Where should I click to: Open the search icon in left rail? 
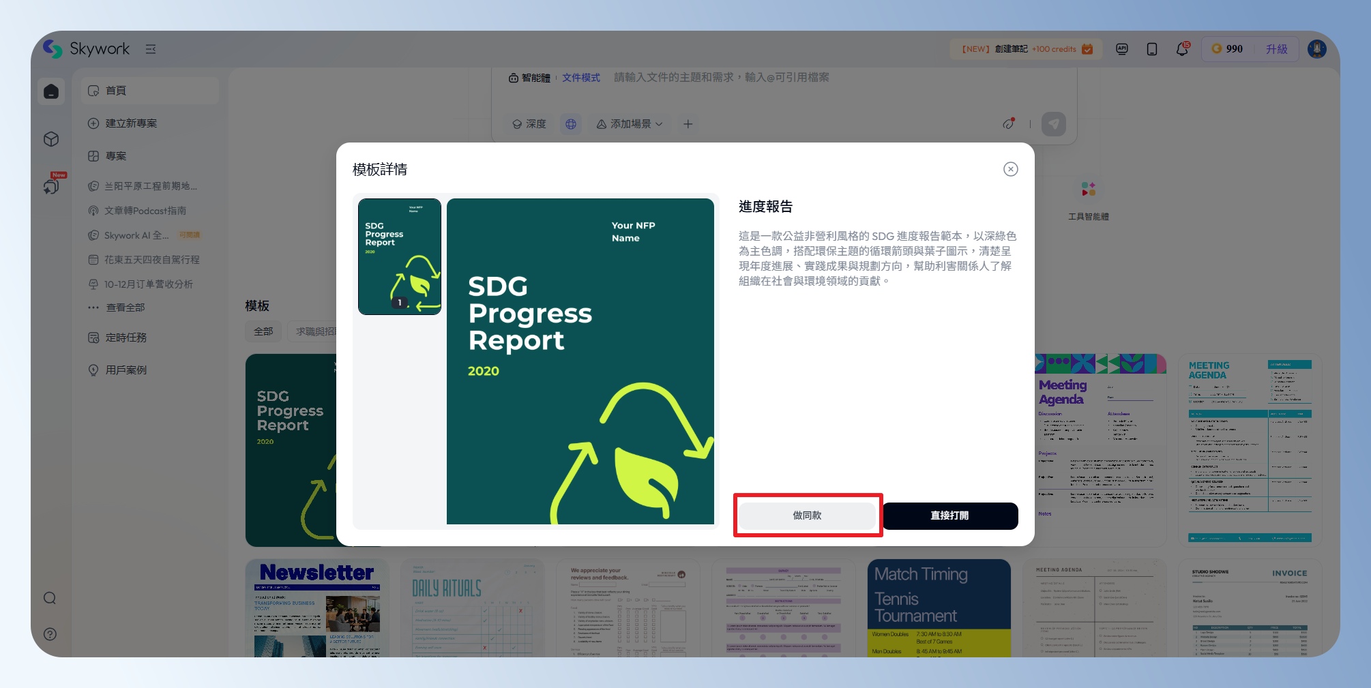click(50, 598)
